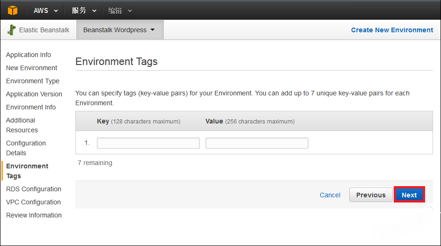Go to Additional Resources step
Viewport: 441px width, 246px height.
pyautogui.click(x=22, y=125)
